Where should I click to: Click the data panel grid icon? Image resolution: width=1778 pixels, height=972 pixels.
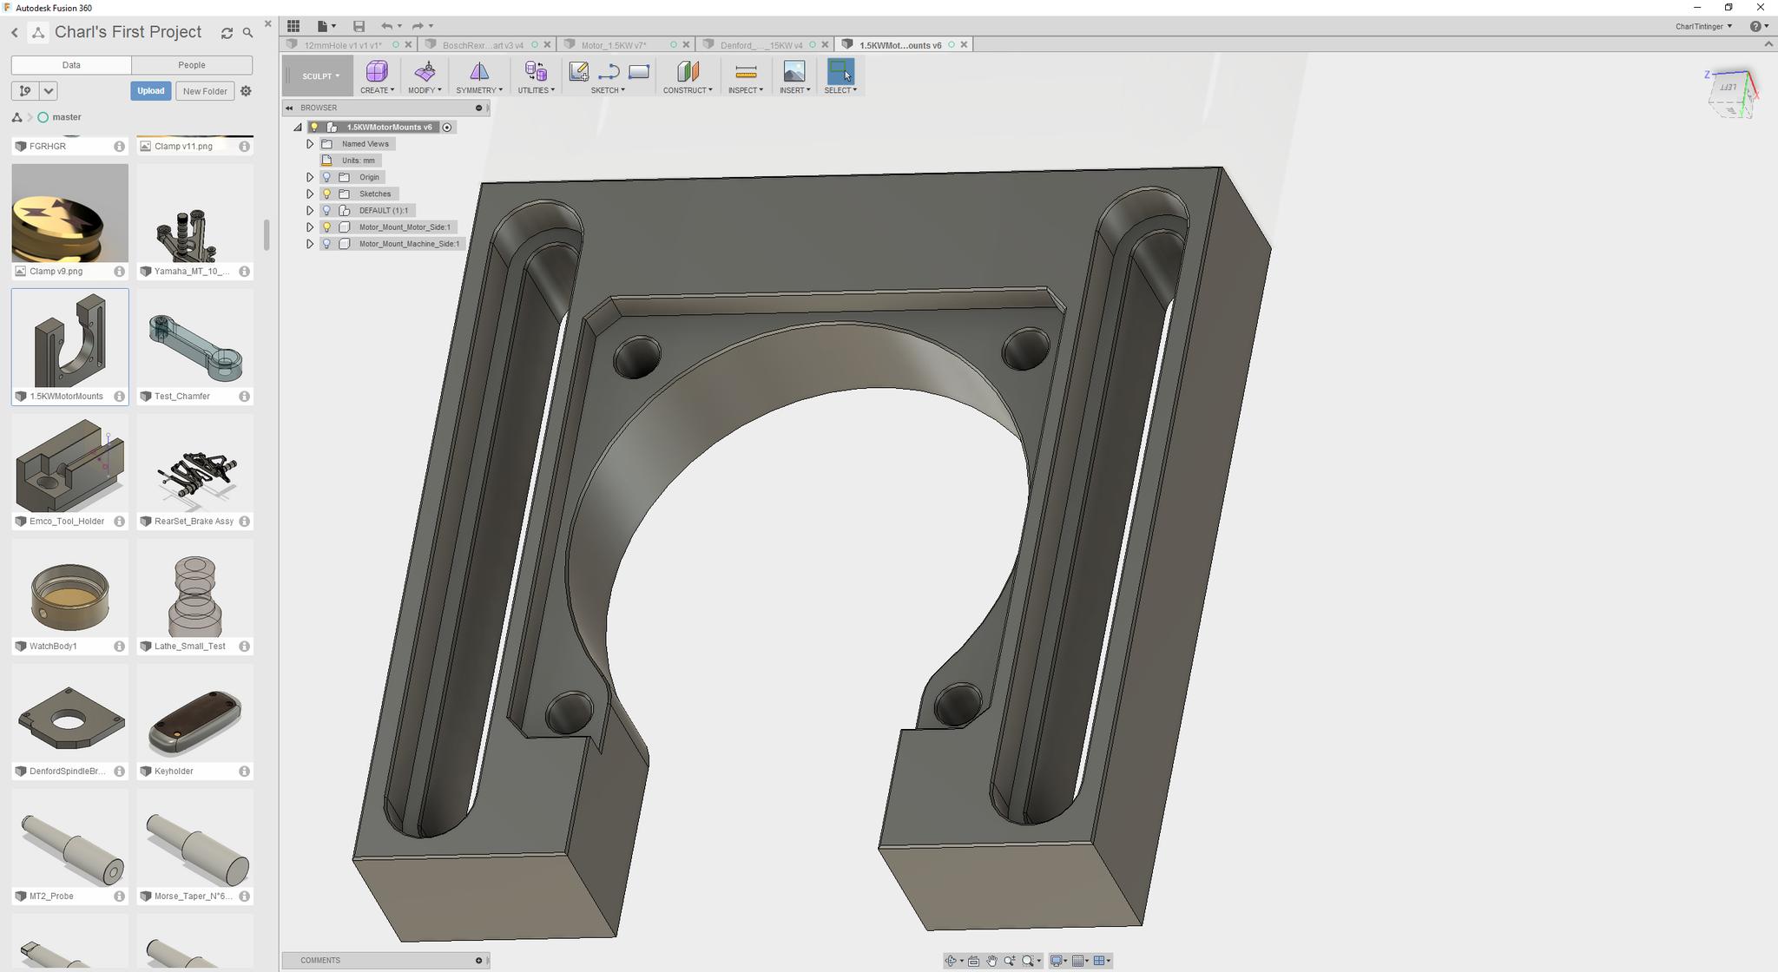pyautogui.click(x=293, y=26)
